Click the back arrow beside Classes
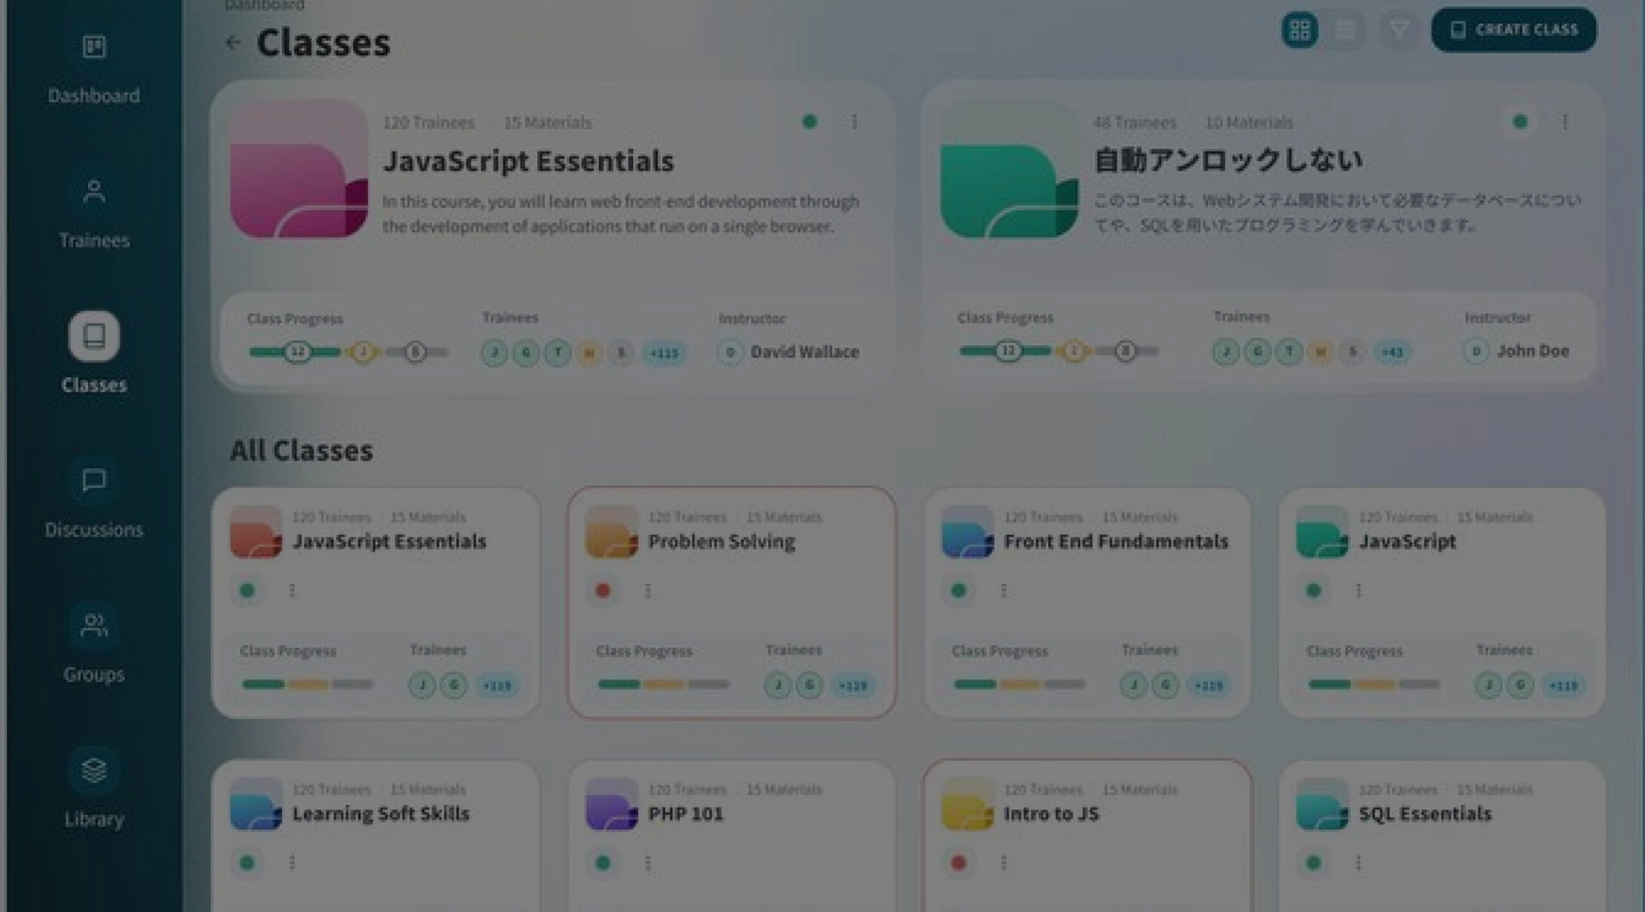The height and width of the screenshot is (912, 1645). (x=233, y=43)
